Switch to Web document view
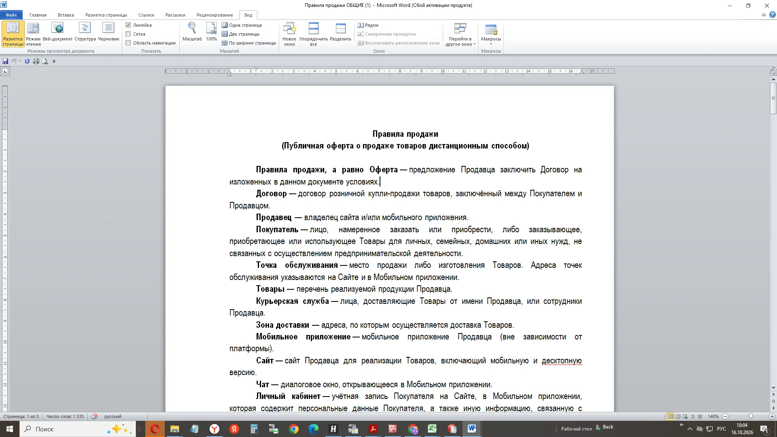This screenshot has height=437, width=777. (57, 32)
